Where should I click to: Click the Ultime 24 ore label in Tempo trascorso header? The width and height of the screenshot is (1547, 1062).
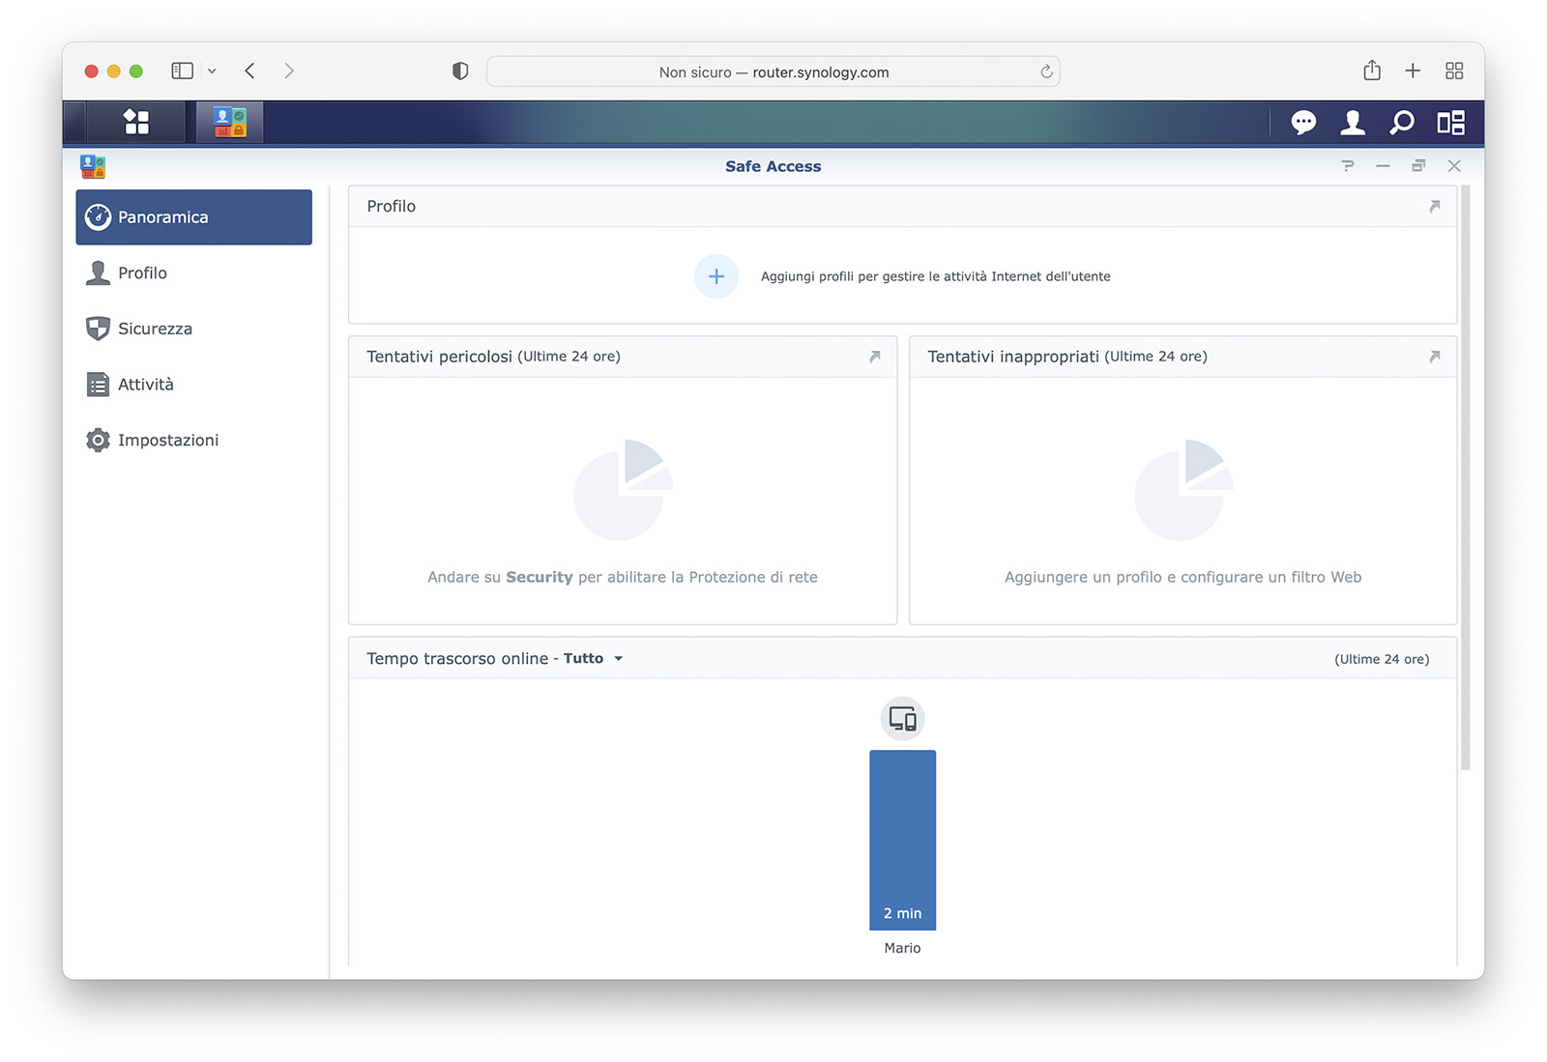click(x=1382, y=659)
